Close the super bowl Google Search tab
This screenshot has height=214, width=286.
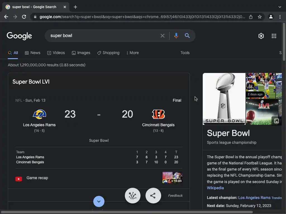point(65,7)
